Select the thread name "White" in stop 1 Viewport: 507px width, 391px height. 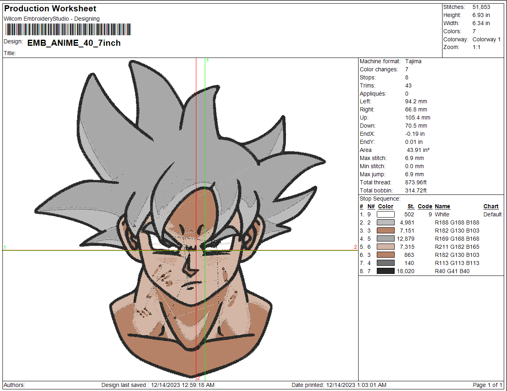tap(442, 214)
